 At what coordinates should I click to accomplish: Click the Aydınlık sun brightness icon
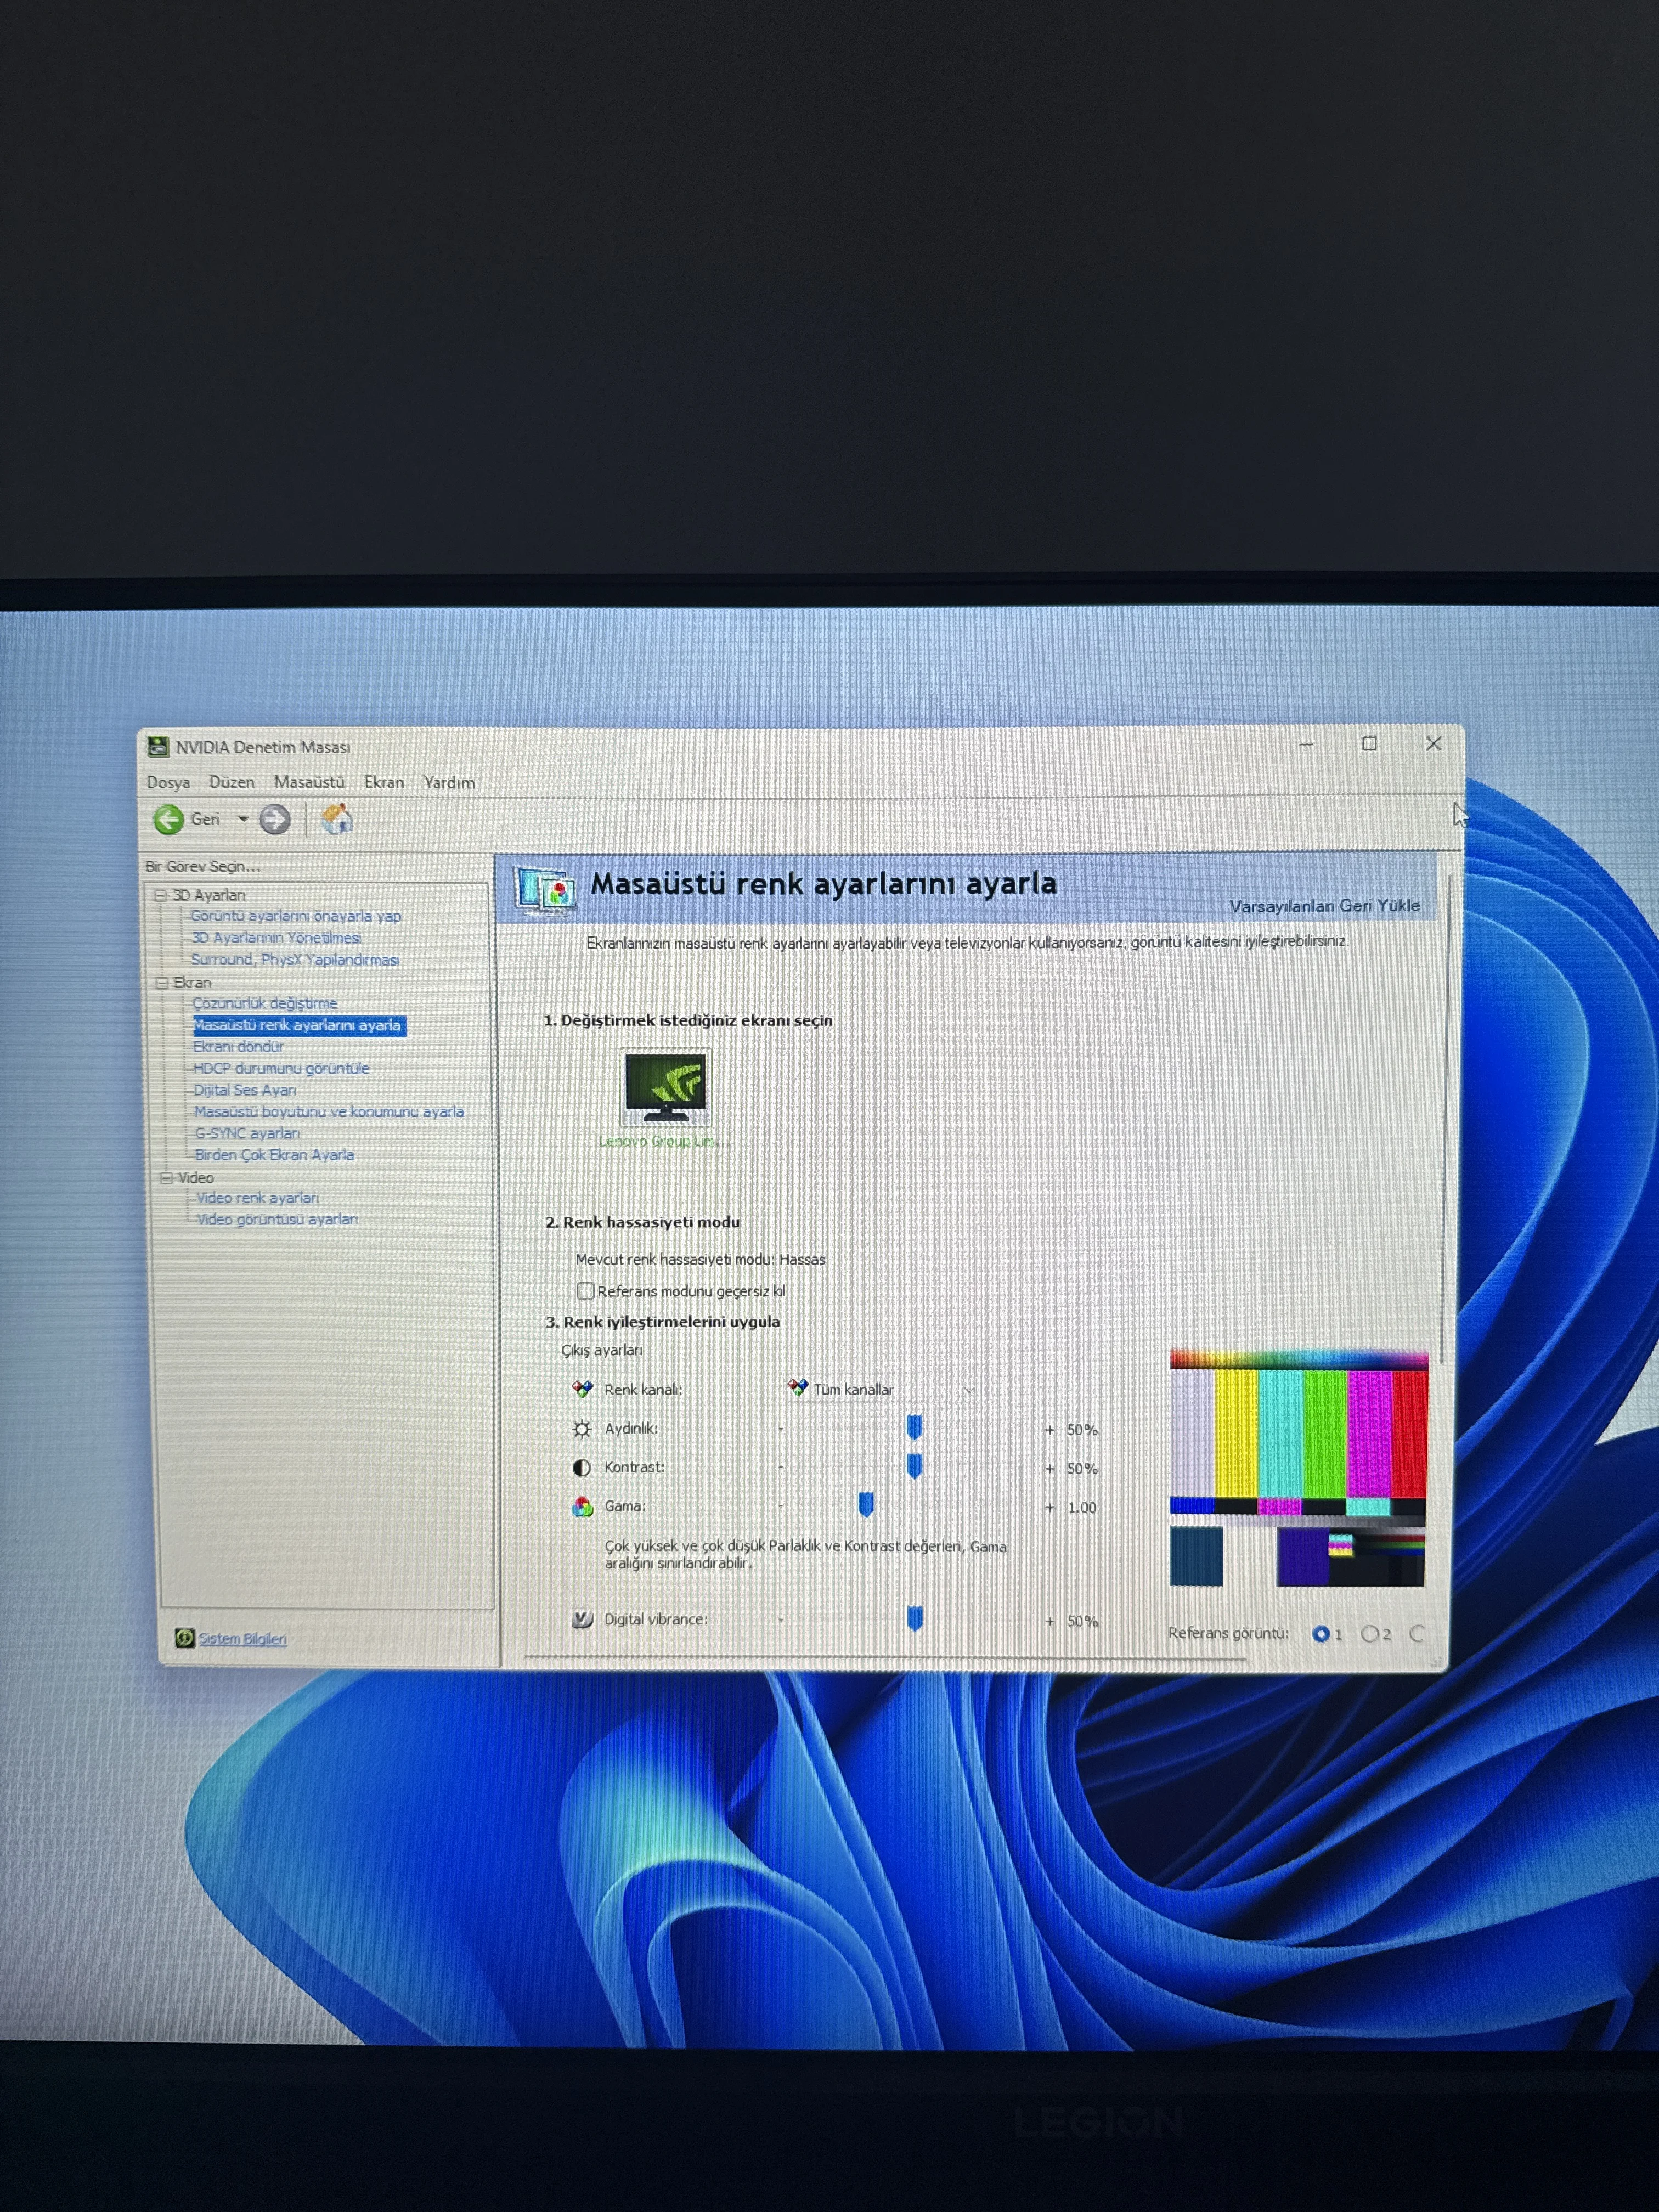click(x=581, y=1429)
